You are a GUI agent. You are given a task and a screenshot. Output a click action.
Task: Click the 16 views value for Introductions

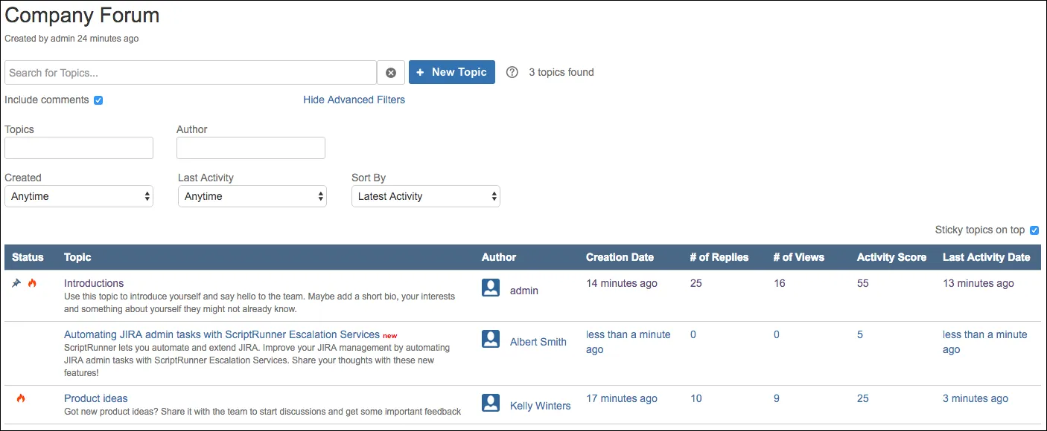[779, 283]
